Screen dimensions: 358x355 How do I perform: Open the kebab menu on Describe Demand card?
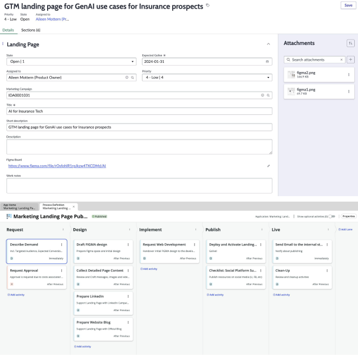[62, 244]
